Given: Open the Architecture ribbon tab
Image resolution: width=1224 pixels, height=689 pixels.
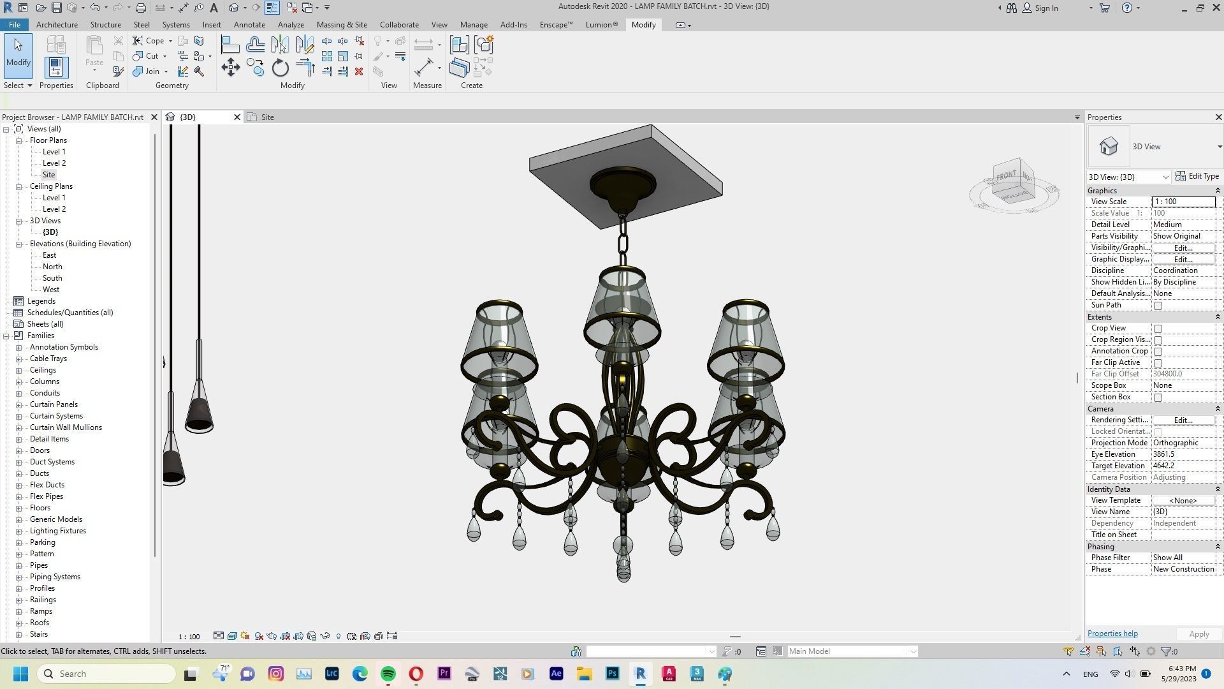Looking at the screenshot, I should [57, 25].
